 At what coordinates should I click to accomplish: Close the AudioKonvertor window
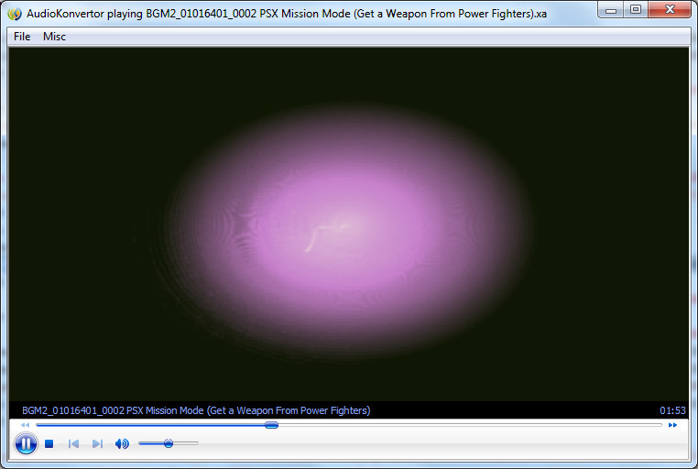click(x=670, y=9)
